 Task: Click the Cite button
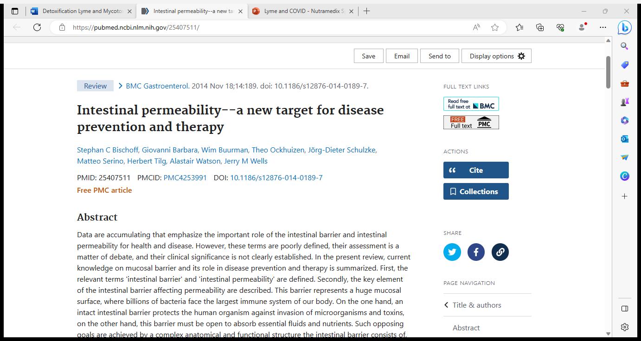coord(476,170)
